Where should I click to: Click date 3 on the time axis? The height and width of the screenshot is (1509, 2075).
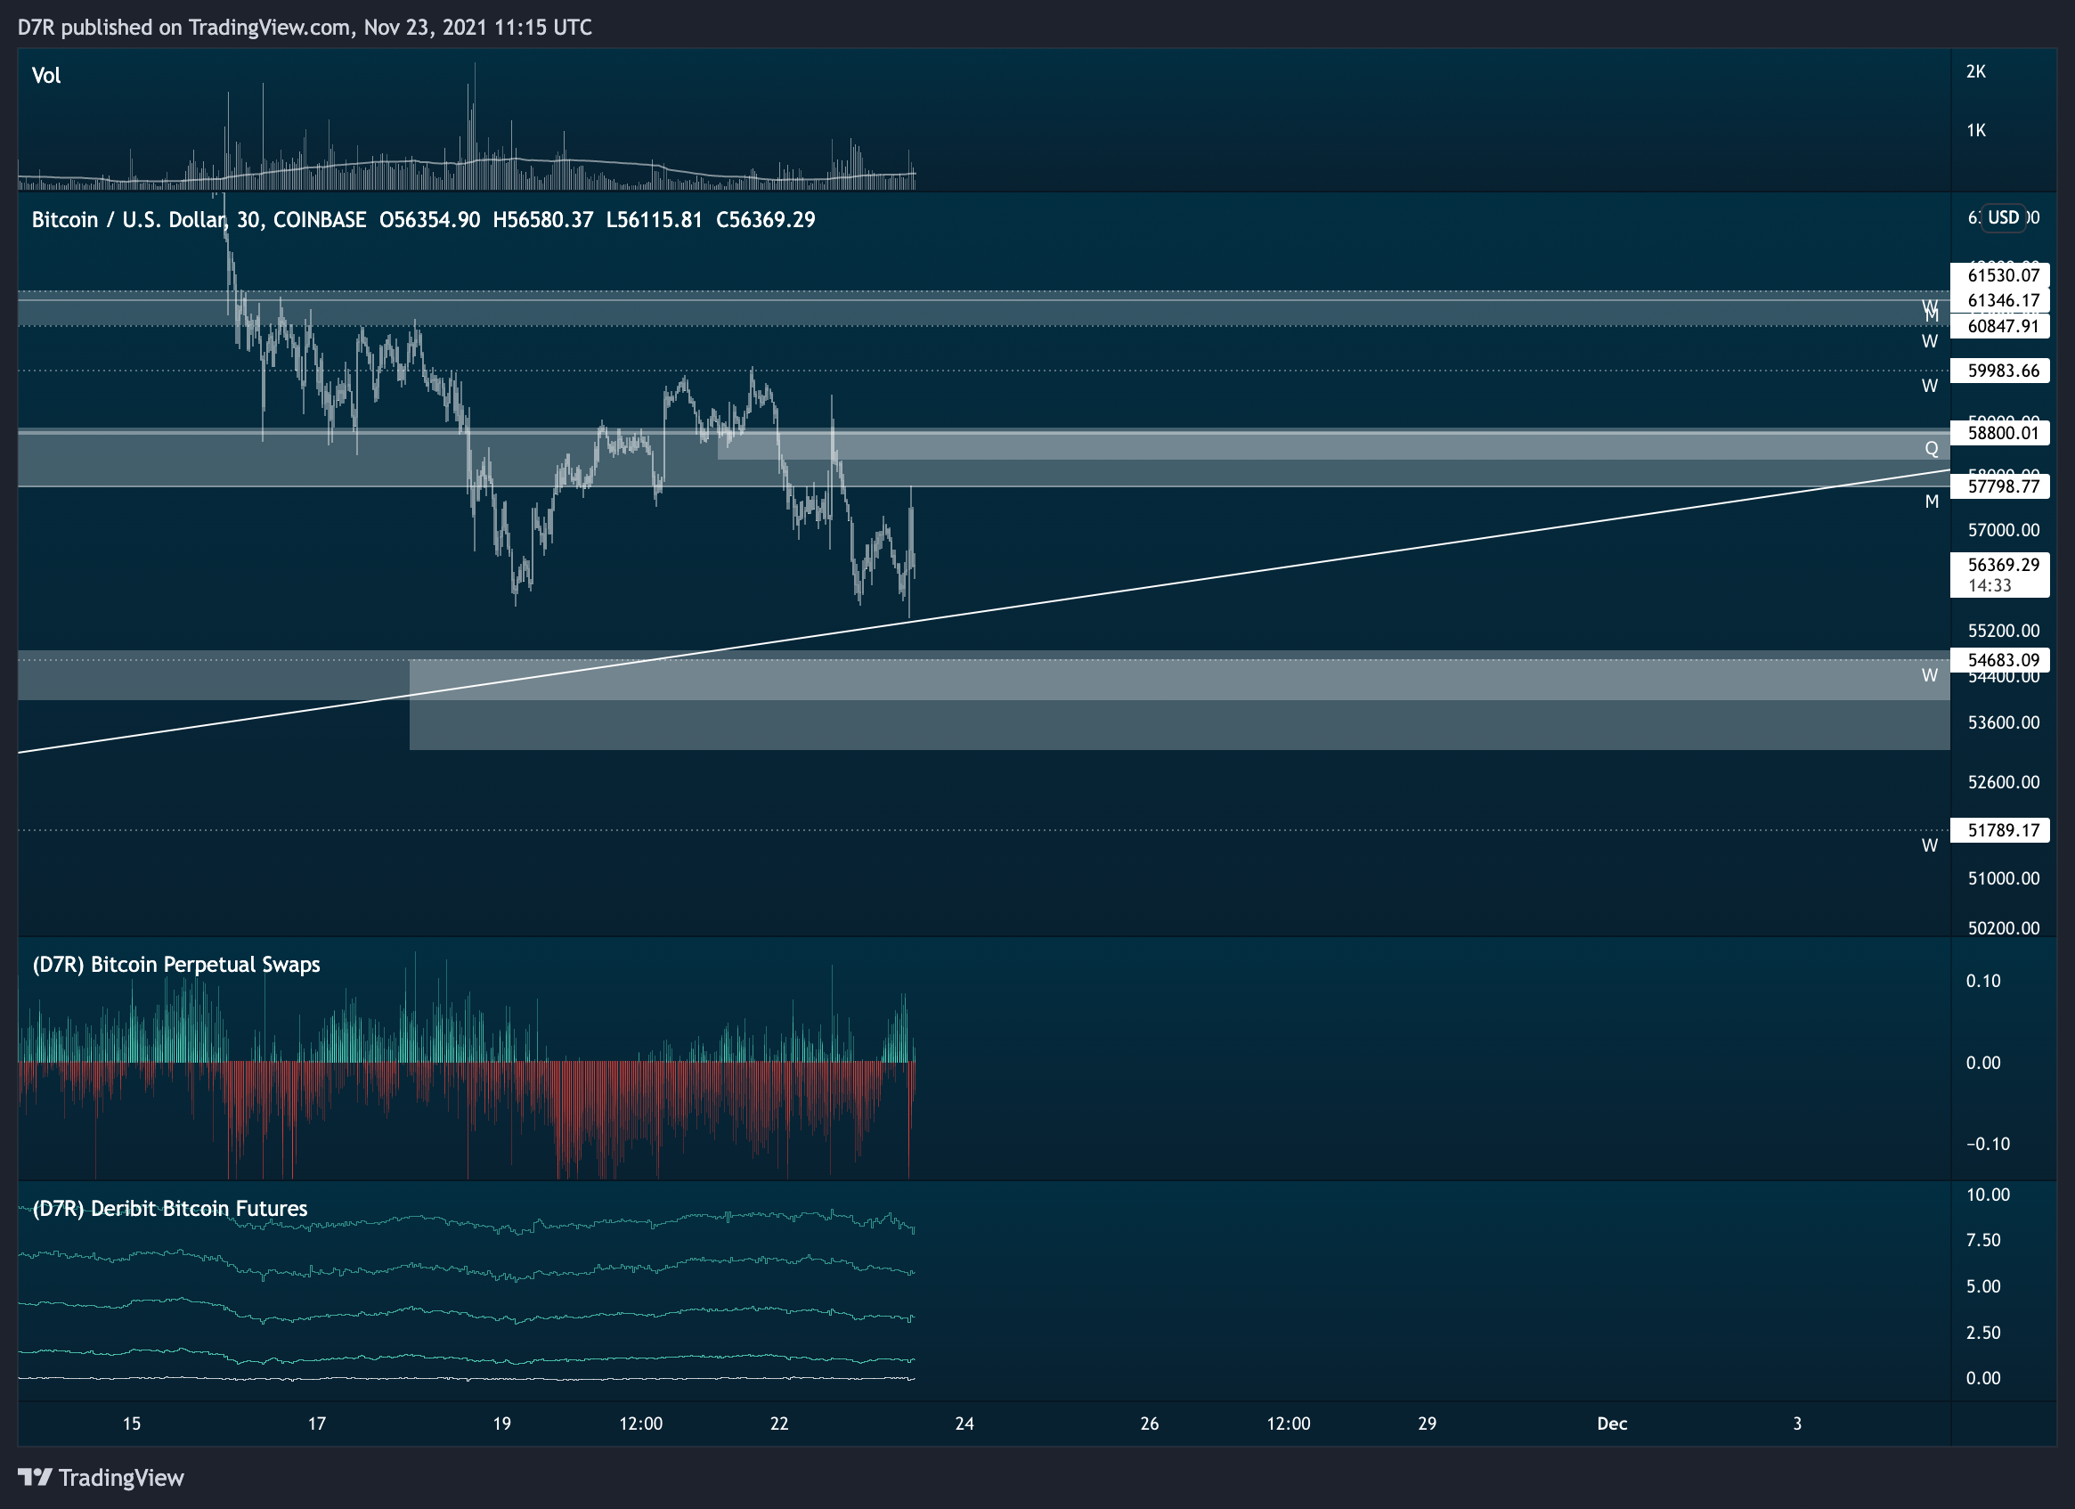click(1797, 1423)
